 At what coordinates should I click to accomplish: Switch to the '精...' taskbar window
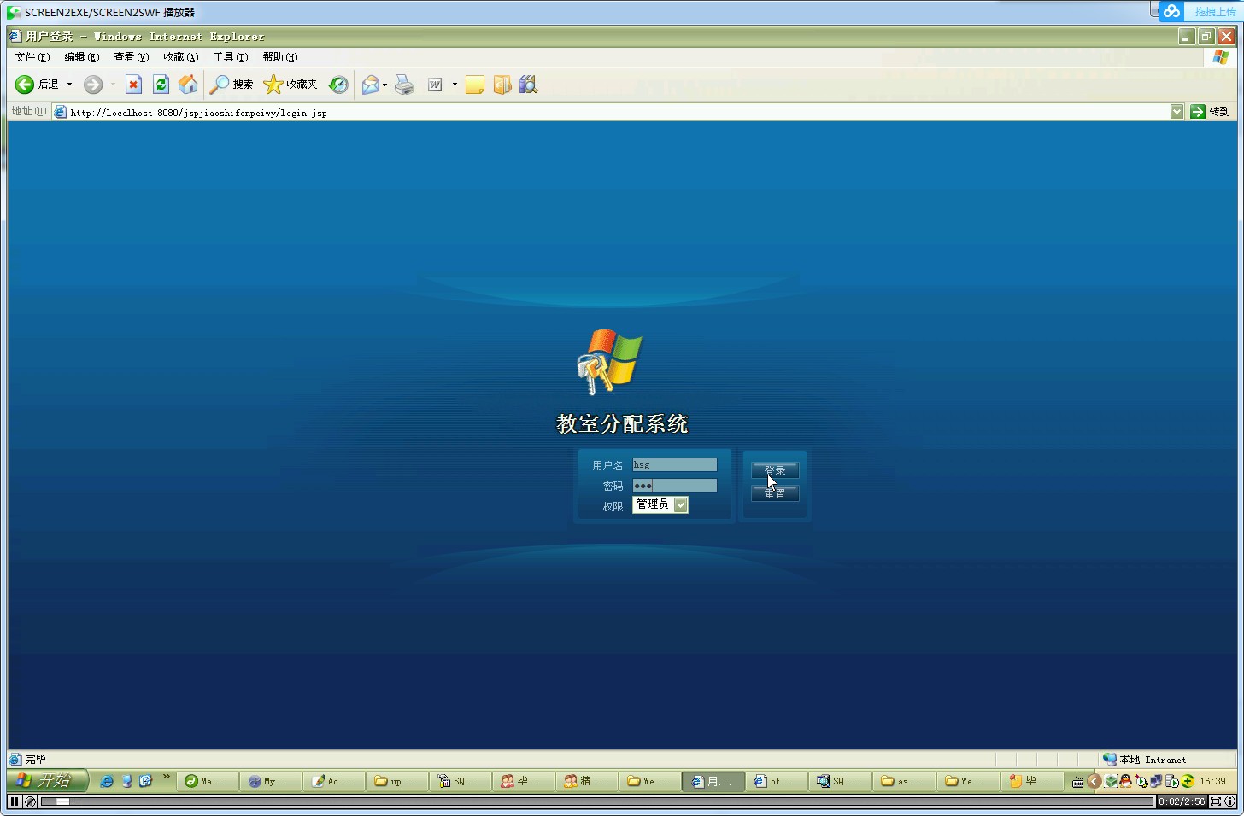tap(587, 781)
